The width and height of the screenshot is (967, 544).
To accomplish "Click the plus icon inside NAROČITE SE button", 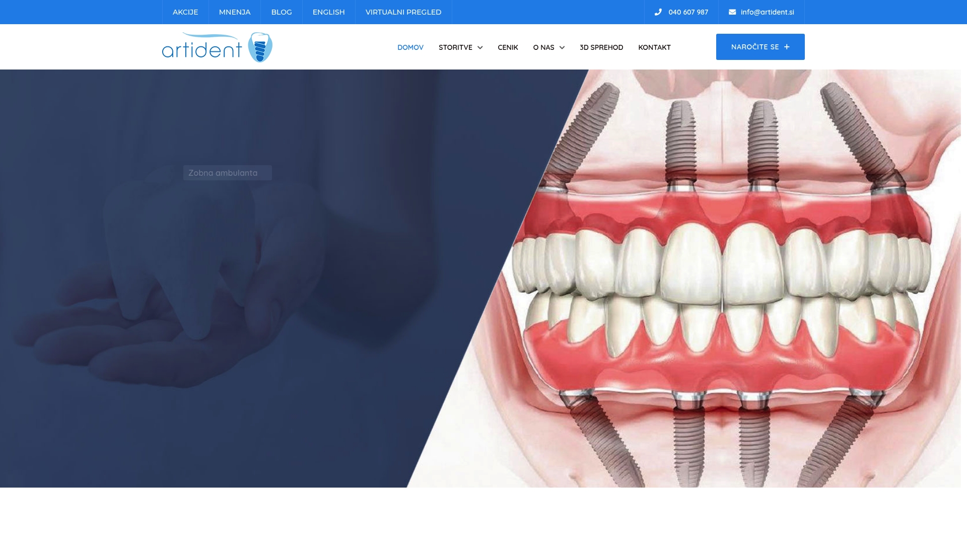I will click(x=786, y=46).
